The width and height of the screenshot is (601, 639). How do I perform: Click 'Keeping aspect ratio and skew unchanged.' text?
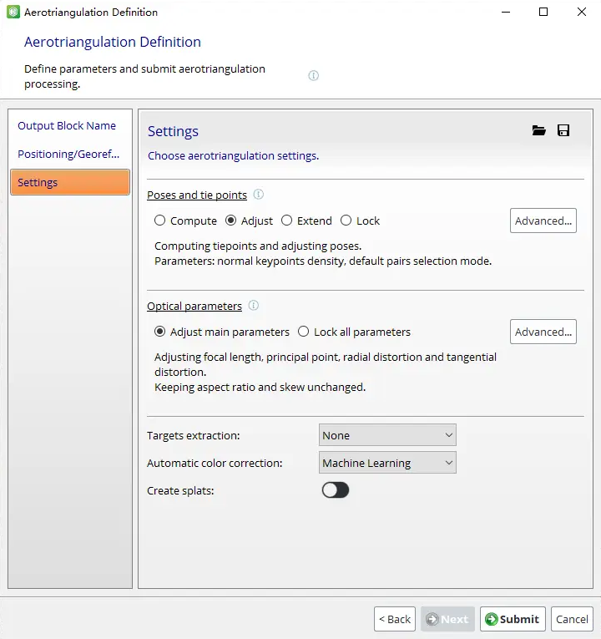tap(260, 387)
